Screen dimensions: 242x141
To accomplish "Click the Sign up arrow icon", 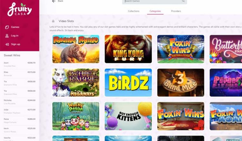I will (x=7, y=44).
